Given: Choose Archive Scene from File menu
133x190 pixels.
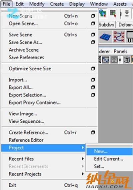Looking at the screenshot, I should click(x=24, y=50).
